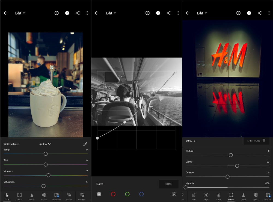Expand Edit dropdown in curve screen
Image resolution: width=273 pixels, height=202 pixels.
[x=111, y=13]
